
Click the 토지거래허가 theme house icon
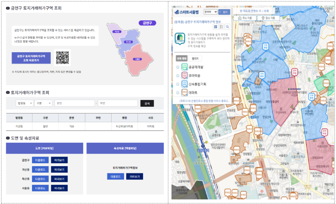pyautogui.click(x=180, y=39)
